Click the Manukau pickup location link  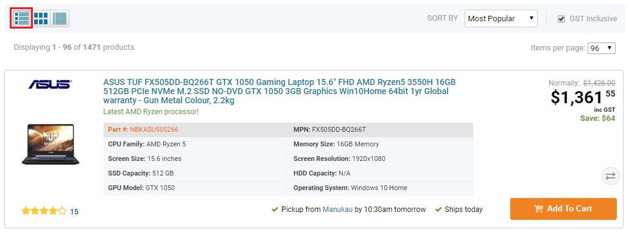click(x=337, y=209)
